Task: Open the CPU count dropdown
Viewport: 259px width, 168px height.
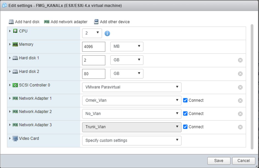Action: click(x=92, y=33)
